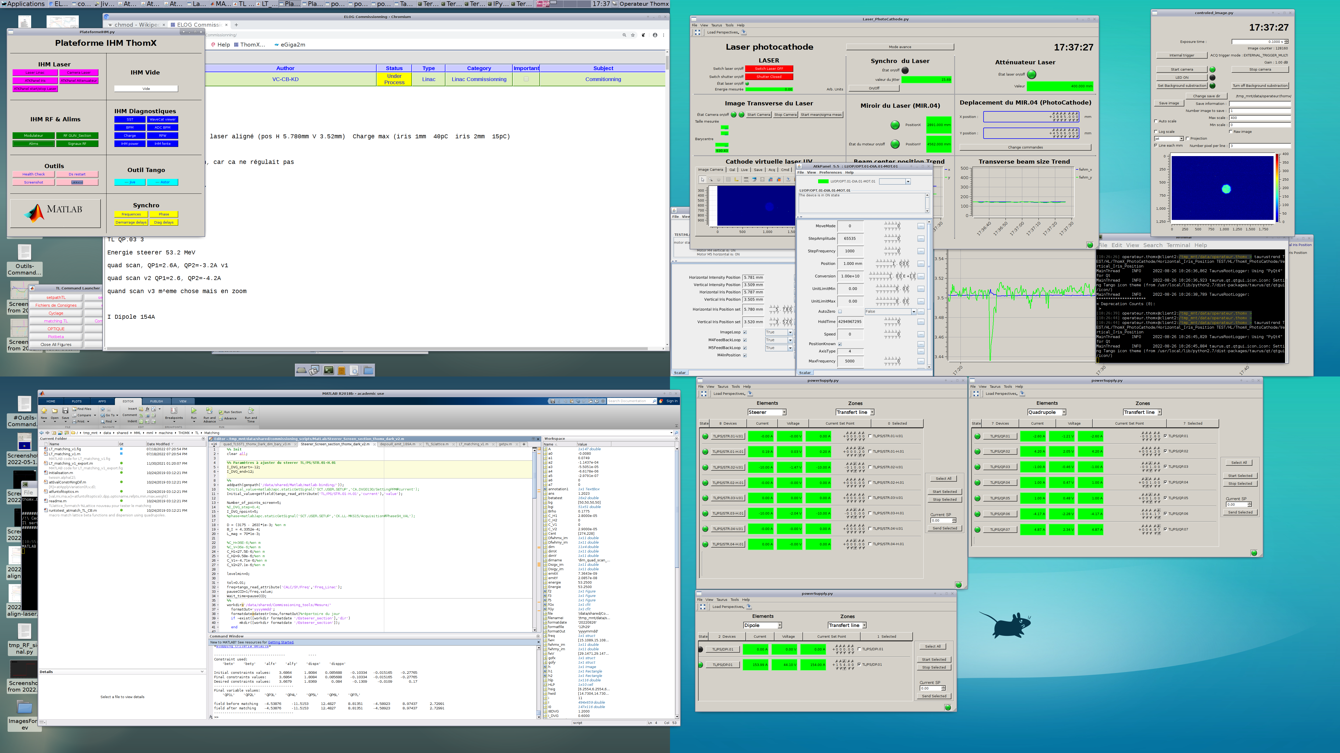Click the Run and Time icon
This screenshot has width=1340, height=753.
point(251,411)
